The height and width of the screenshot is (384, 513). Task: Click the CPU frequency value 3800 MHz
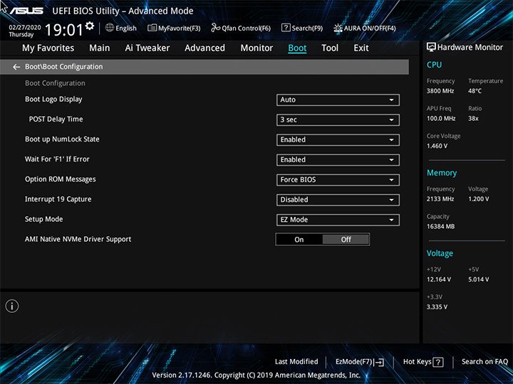440,91
